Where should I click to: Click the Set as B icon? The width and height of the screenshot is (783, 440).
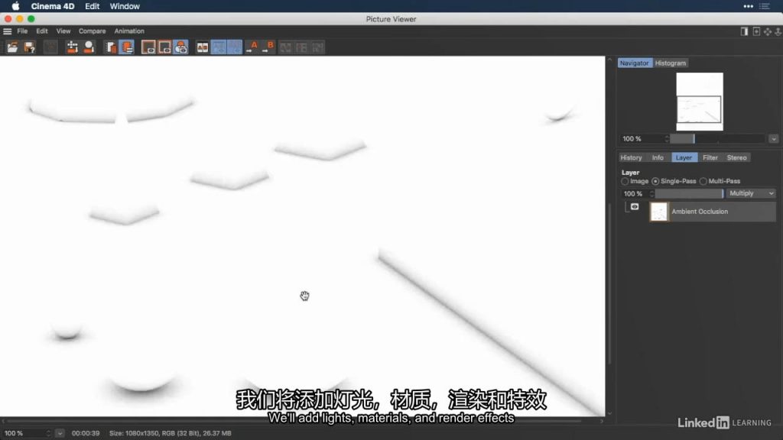(x=268, y=47)
